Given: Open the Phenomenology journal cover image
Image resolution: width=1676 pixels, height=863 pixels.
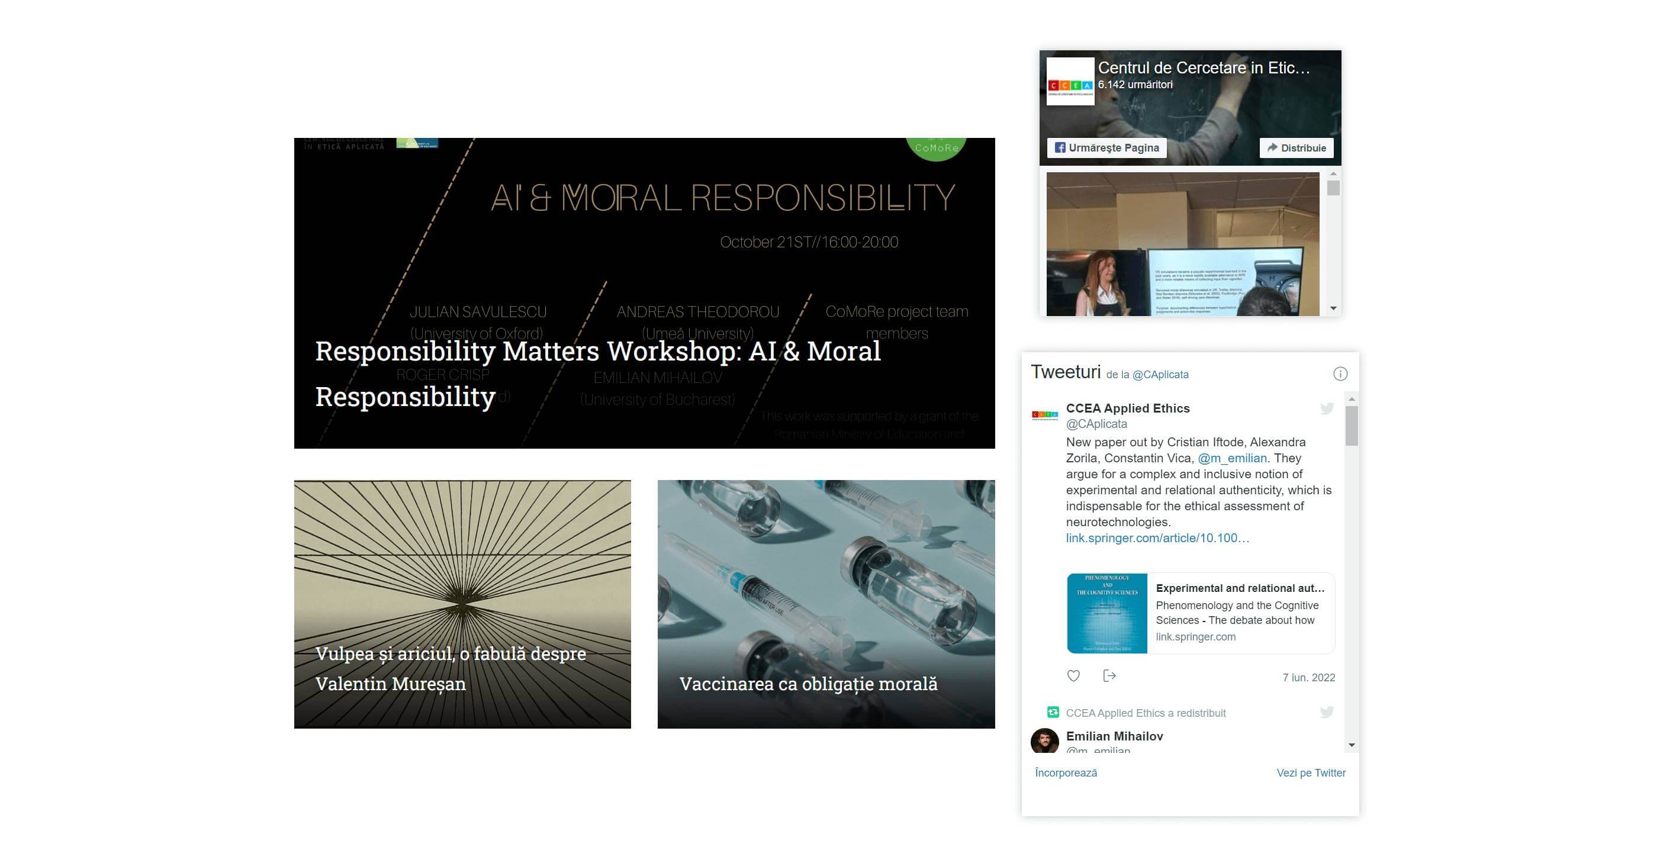Looking at the screenshot, I should (x=1106, y=613).
